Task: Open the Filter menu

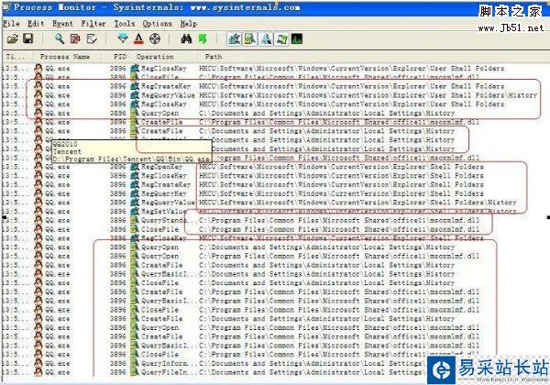Action: (93, 24)
